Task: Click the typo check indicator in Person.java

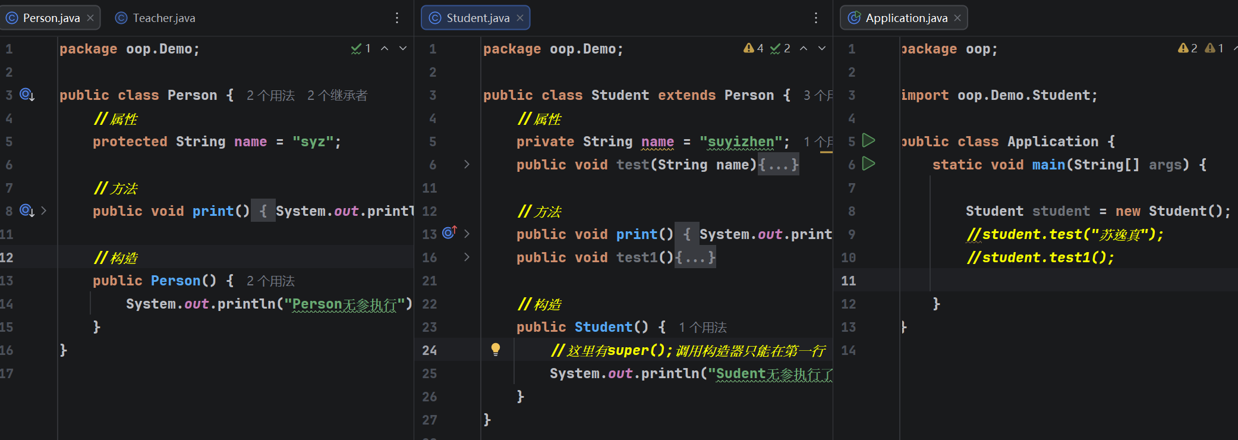Action: pos(361,48)
